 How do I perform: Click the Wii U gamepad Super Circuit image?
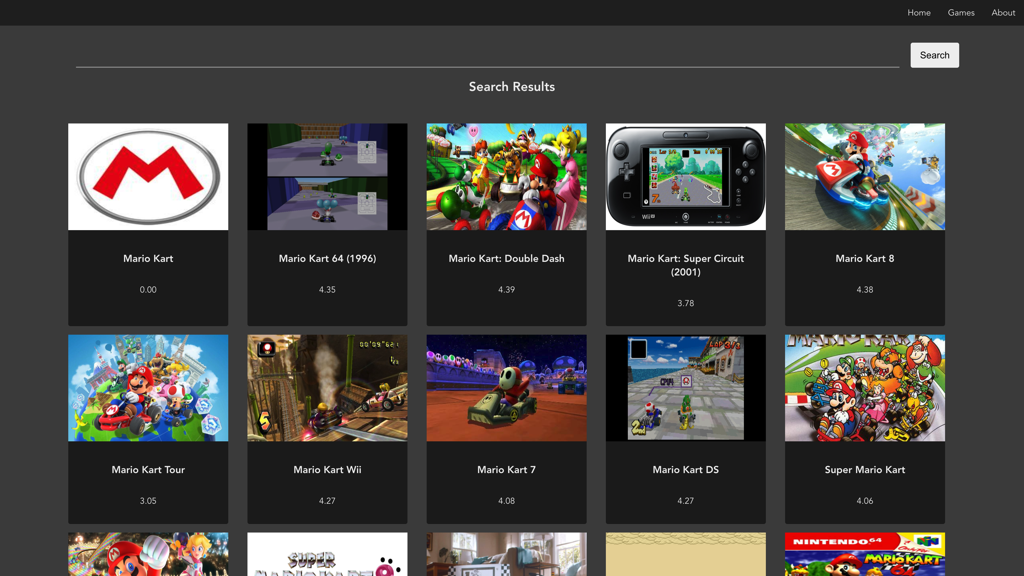click(685, 177)
